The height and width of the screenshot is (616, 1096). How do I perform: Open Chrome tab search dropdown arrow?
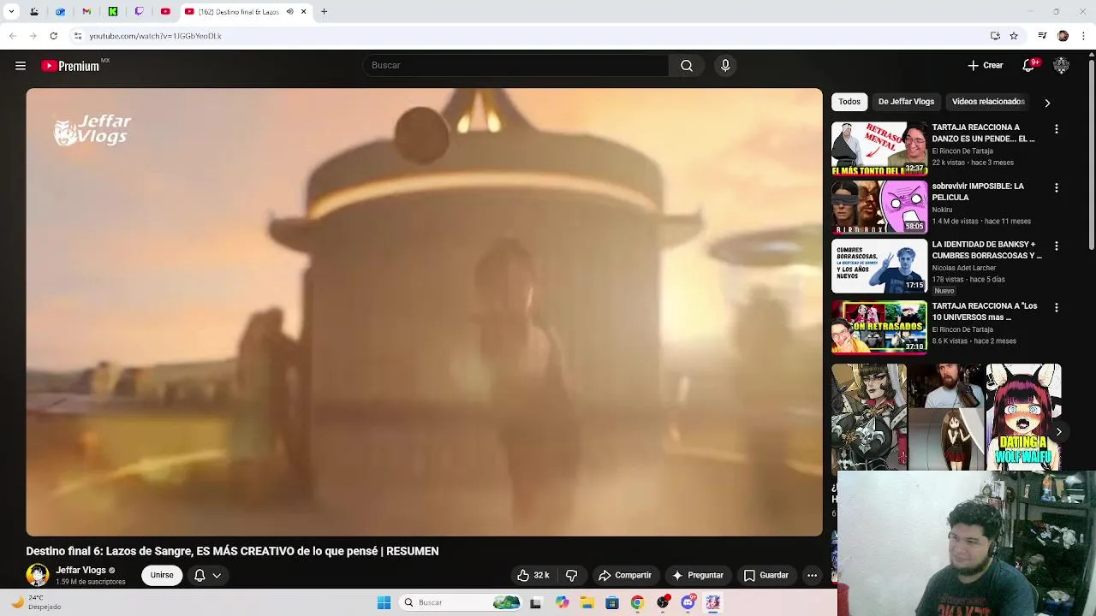(x=11, y=12)
